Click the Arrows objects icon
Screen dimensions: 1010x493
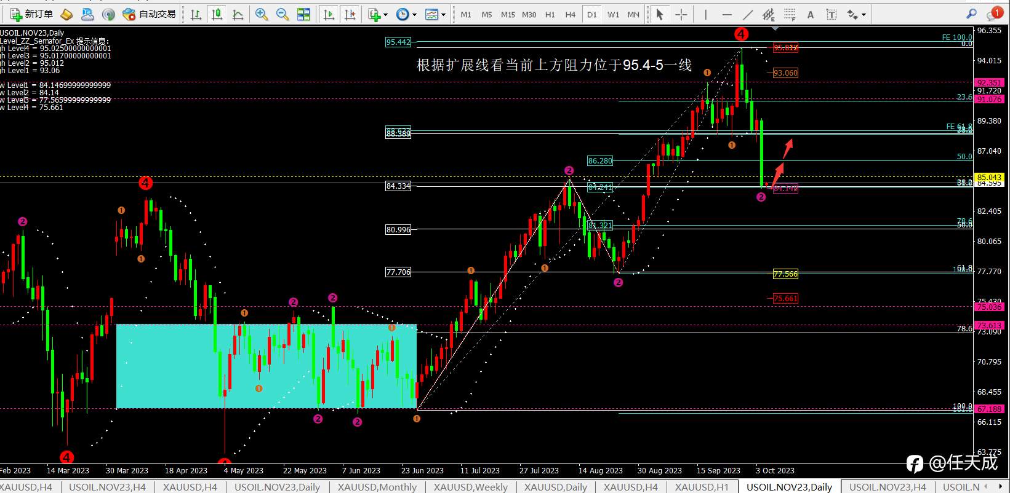pyautogui.click(x=852, y=14)
